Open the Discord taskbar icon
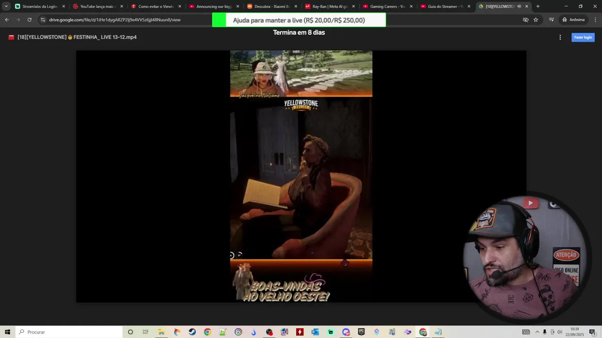 pyautogui.click(x=346, y=332)
